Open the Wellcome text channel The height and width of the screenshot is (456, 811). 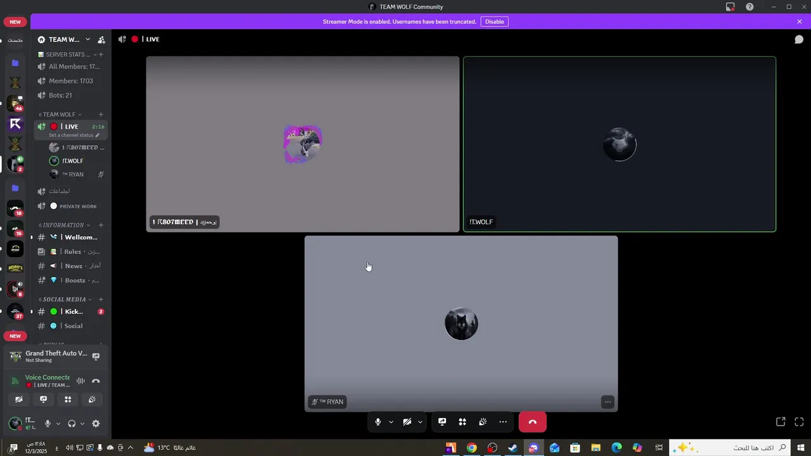pyautogui.click(x=71, y=237)
